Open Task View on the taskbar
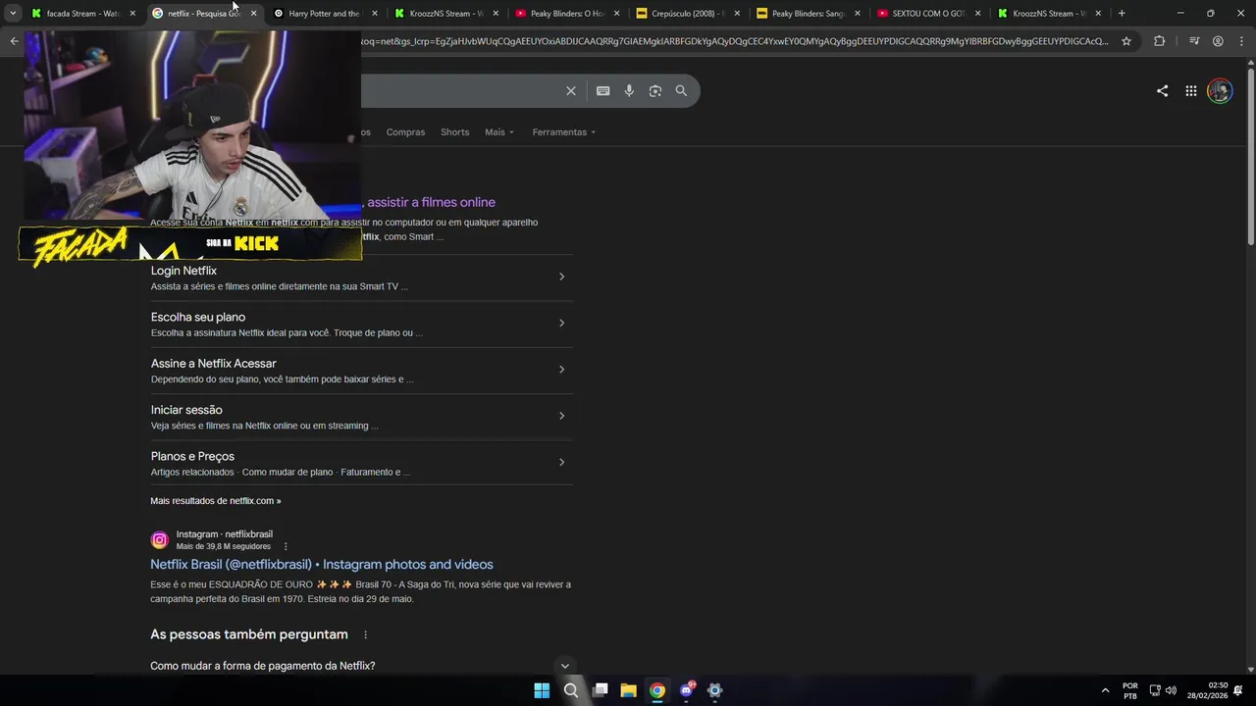Viewport: 1256px width, 706px height. tap(600, 690)
